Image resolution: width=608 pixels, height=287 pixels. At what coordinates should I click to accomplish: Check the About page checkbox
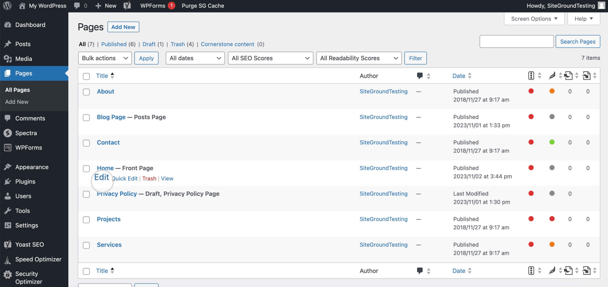pyautogui.click(x=86, y=92)
